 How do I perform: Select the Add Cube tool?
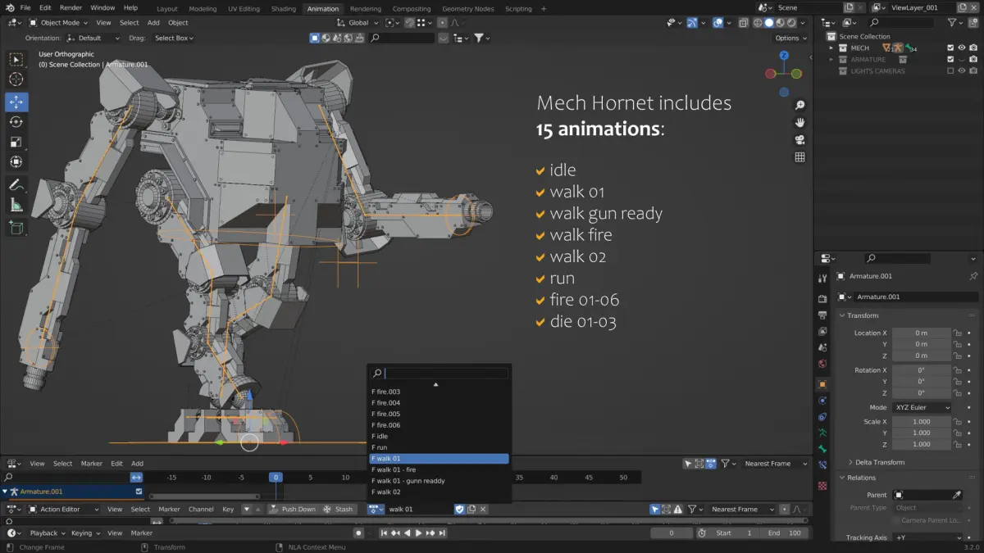tap(16, 228)
